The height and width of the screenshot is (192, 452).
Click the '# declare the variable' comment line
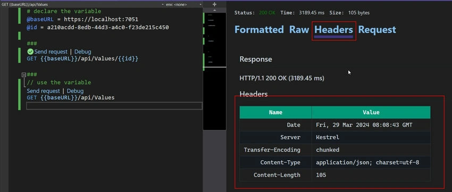pos(64,11)
